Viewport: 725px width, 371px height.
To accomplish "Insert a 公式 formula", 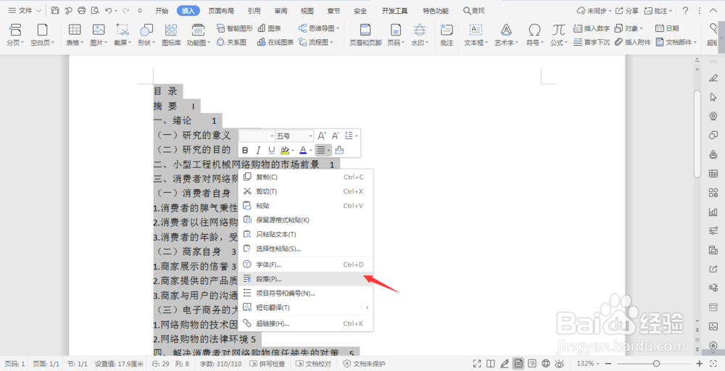I will pyautogui.click(x=558, y=35).
